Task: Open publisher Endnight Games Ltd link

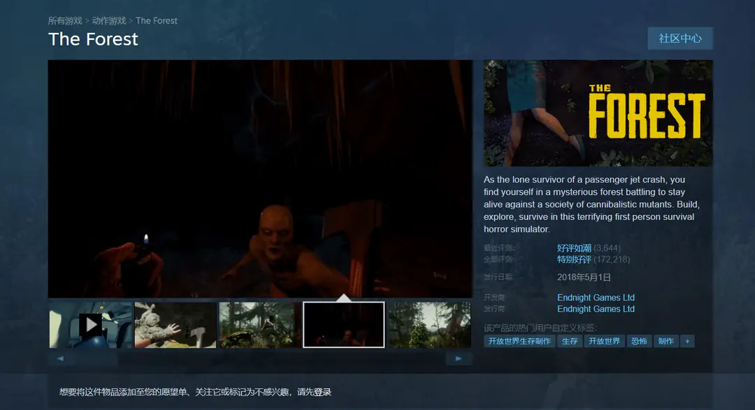Action: pyautogui.click(x=596, y=309)
